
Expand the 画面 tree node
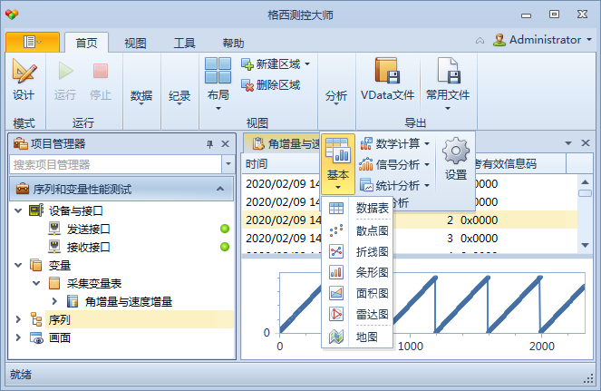(x=18, y=337)
